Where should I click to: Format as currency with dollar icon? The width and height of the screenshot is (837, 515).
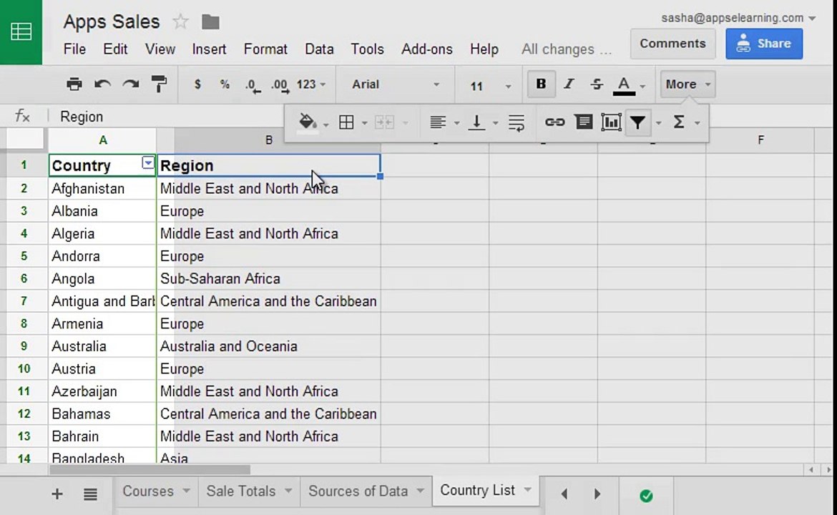(197, 84)
